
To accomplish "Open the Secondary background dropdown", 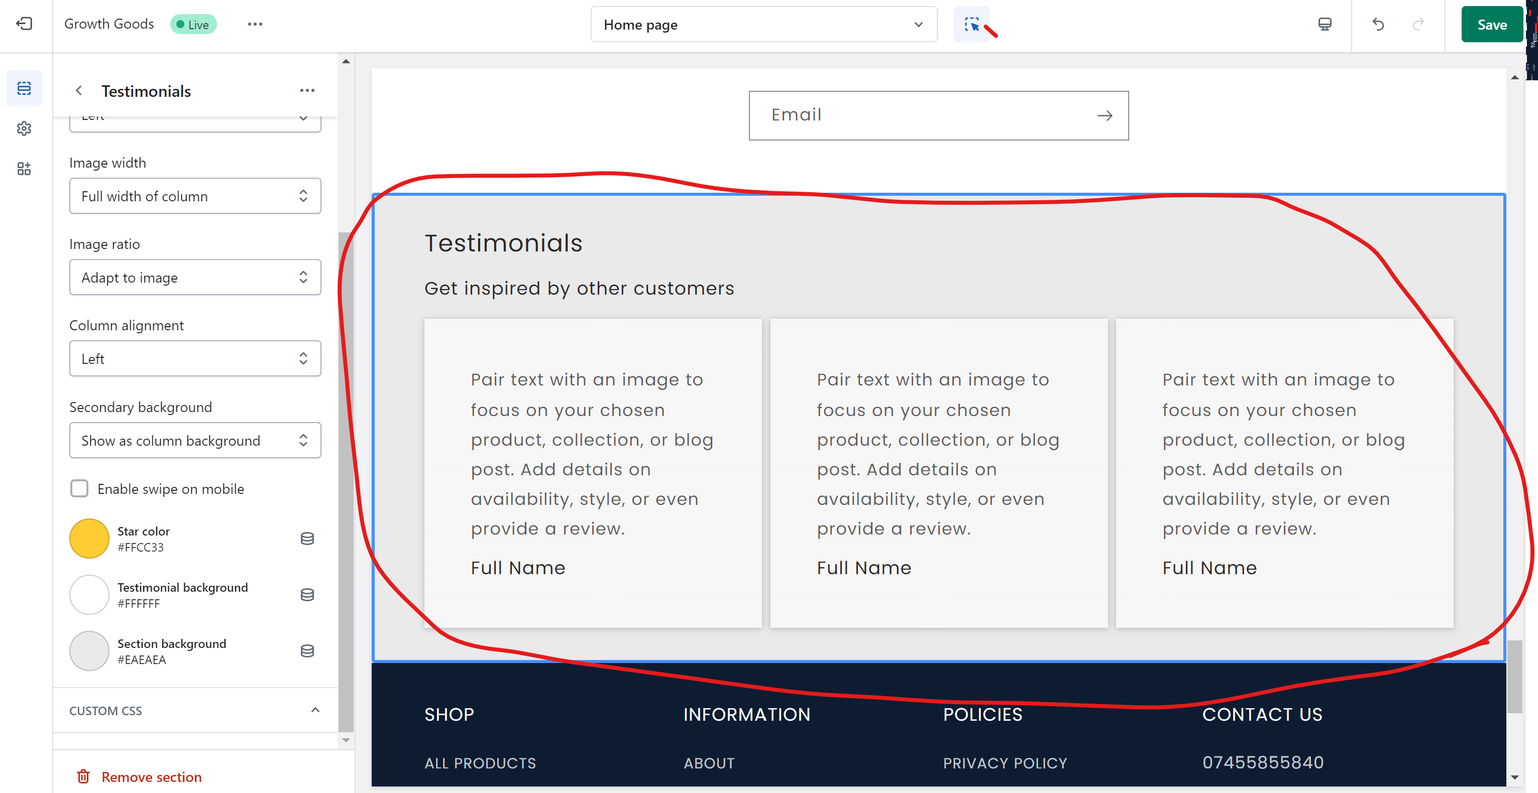I will tap(195, 440).
